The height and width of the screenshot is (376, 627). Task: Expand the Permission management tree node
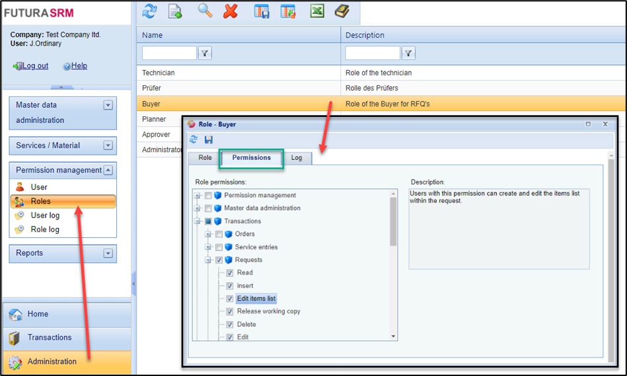click(x=198, y=196)
